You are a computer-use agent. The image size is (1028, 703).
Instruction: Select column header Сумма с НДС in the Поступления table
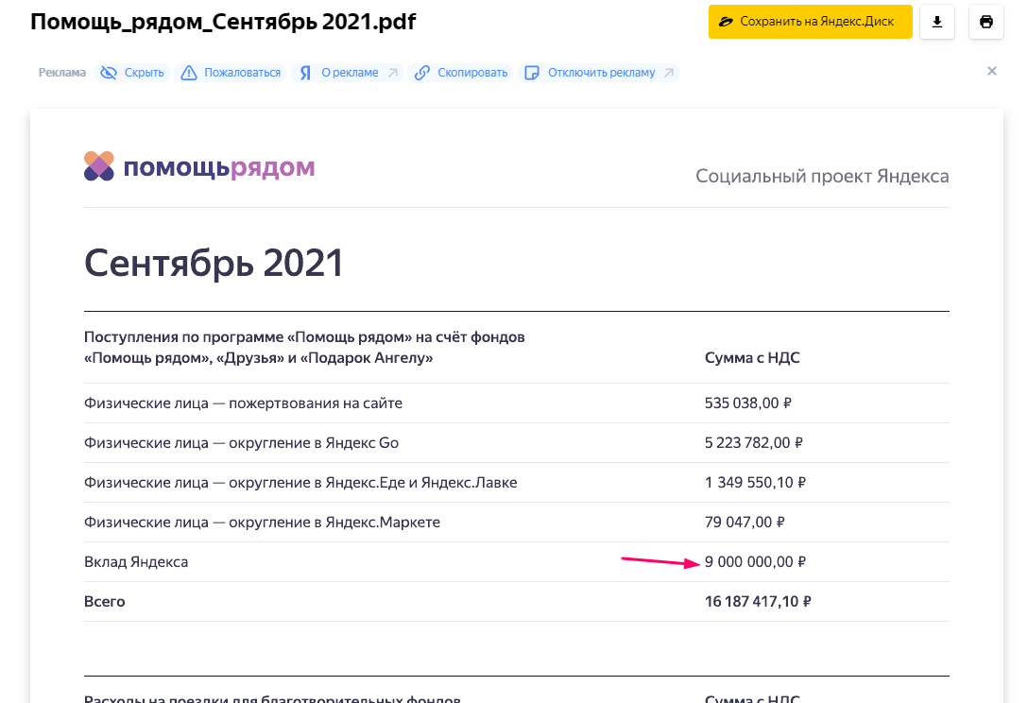point(752,358)
